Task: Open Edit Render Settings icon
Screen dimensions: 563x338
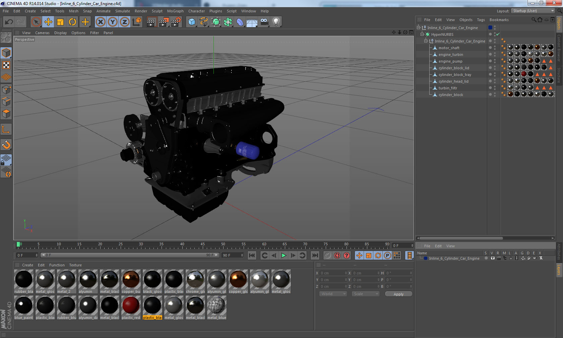Action: [176, 22]
